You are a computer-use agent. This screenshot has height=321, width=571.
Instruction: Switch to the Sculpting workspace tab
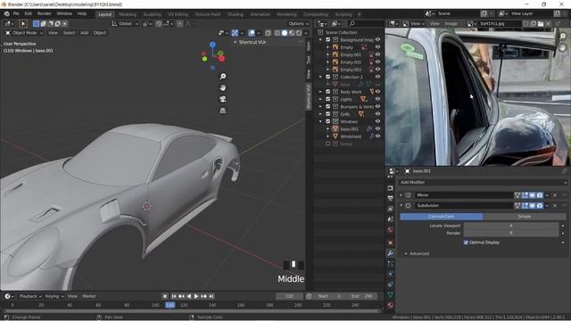coord(152,14)
